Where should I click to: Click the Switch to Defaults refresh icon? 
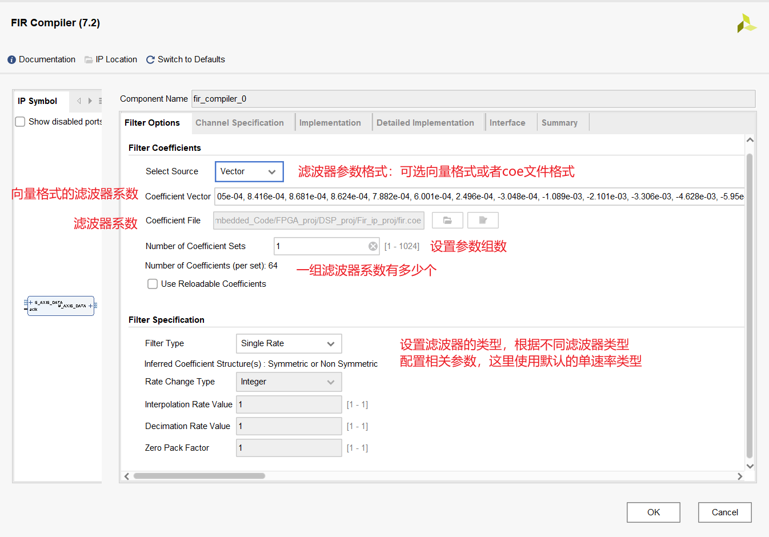(x=151, y=59)
